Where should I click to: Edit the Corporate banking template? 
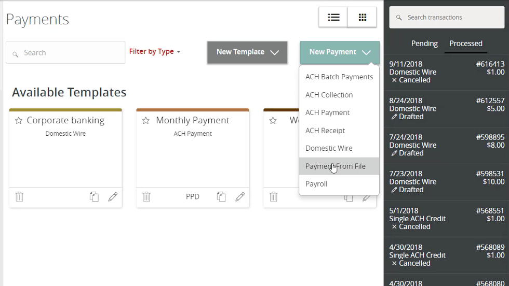113,197
